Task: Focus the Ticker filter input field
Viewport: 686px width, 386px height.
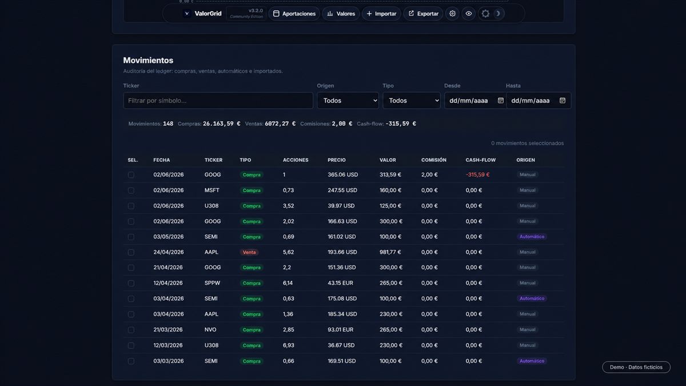Action: tap(218, 101)
